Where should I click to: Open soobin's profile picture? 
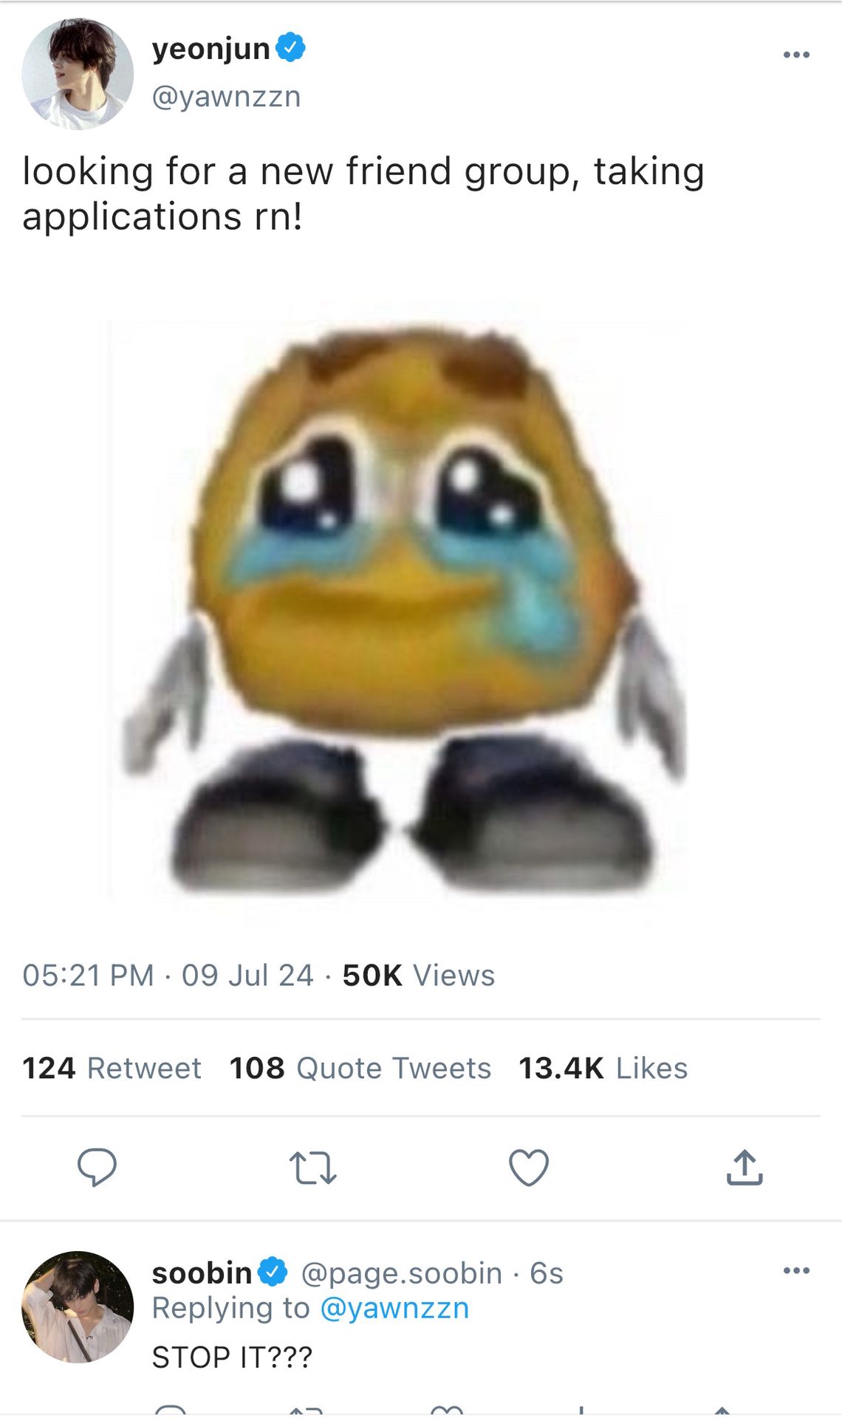click(x=78, y=1306)
